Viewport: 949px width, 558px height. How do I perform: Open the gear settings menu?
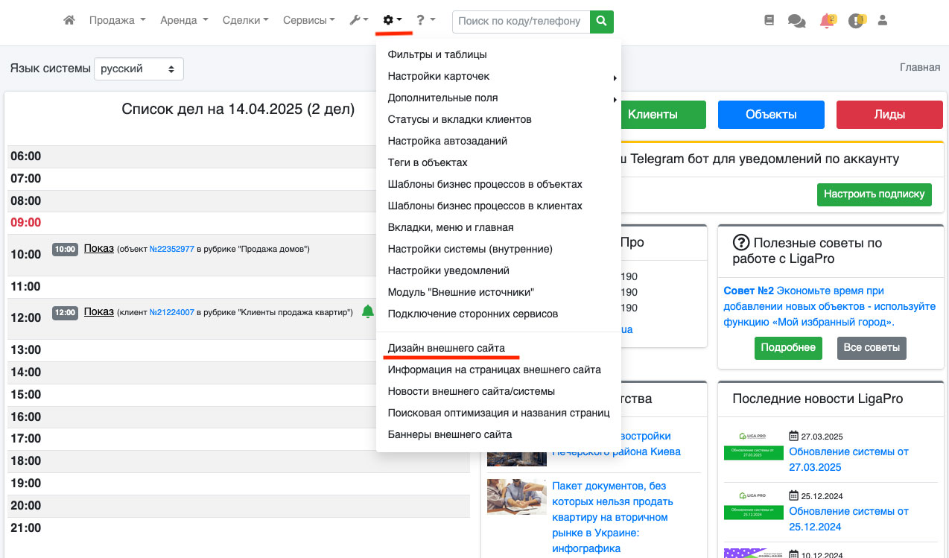coord(392,21)
